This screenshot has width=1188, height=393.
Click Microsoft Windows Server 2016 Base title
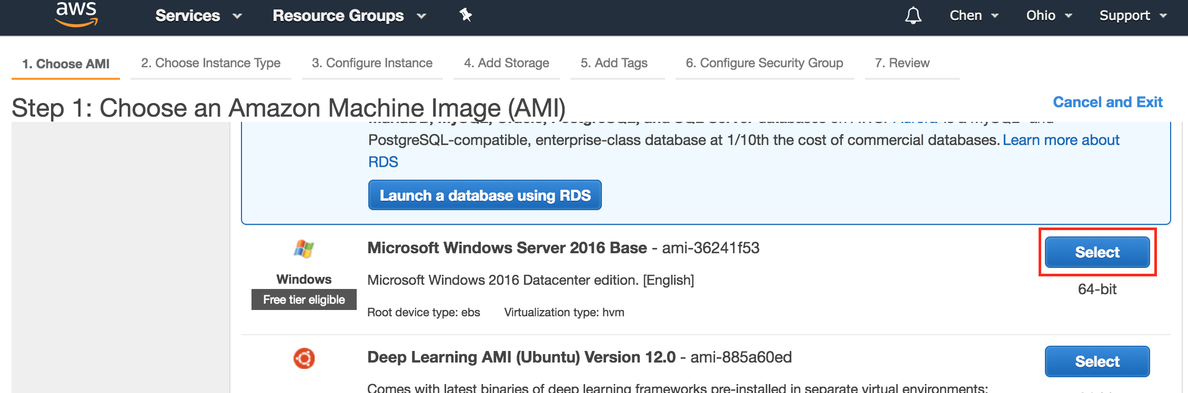tap(507, 248)
